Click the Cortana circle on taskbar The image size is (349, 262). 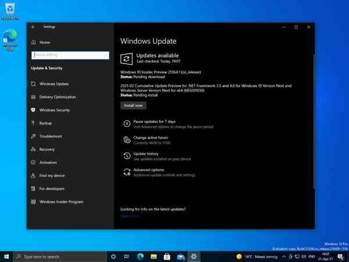point(113,257)
